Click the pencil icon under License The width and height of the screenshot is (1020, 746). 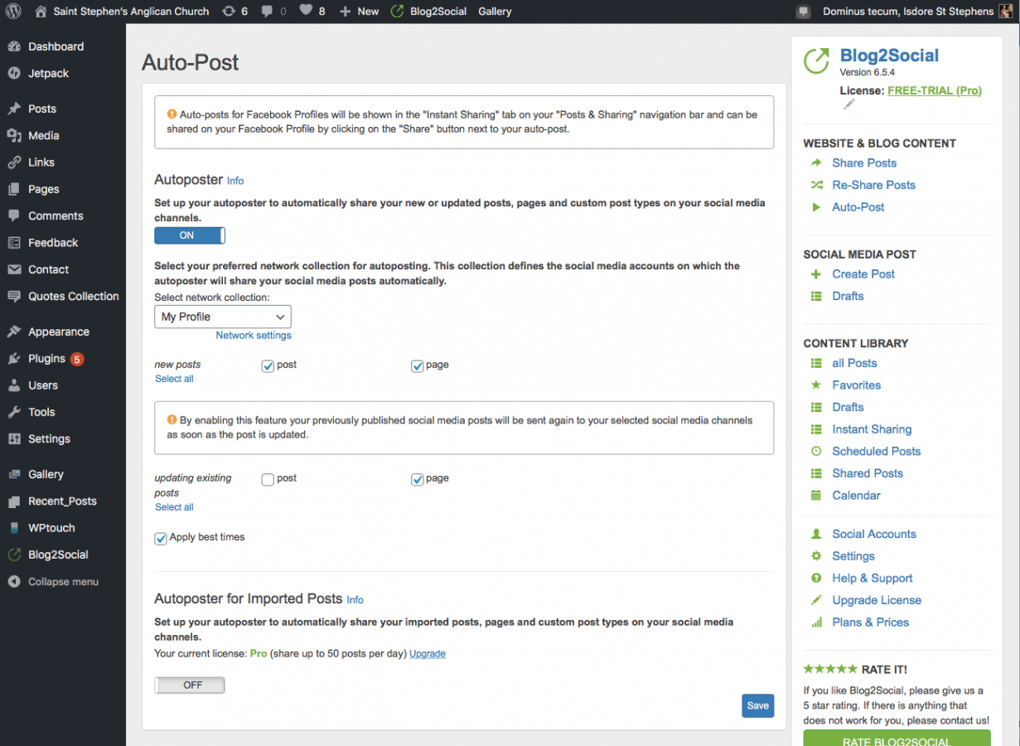[848, 104]
